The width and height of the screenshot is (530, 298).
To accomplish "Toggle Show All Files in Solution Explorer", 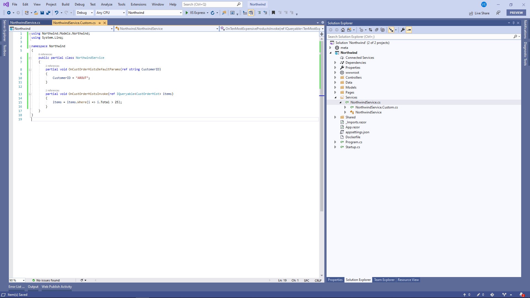I will coord(383,30).
